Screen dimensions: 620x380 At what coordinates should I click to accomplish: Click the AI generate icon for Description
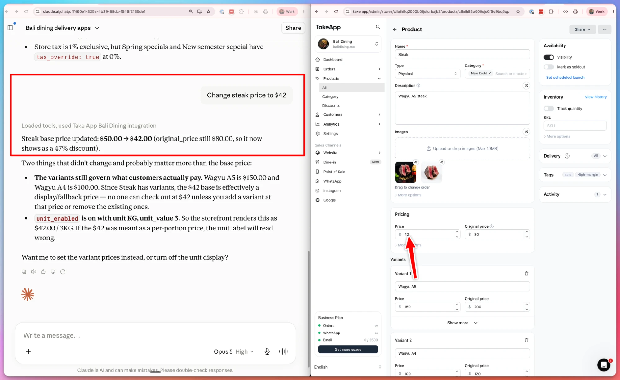(526, 86)
